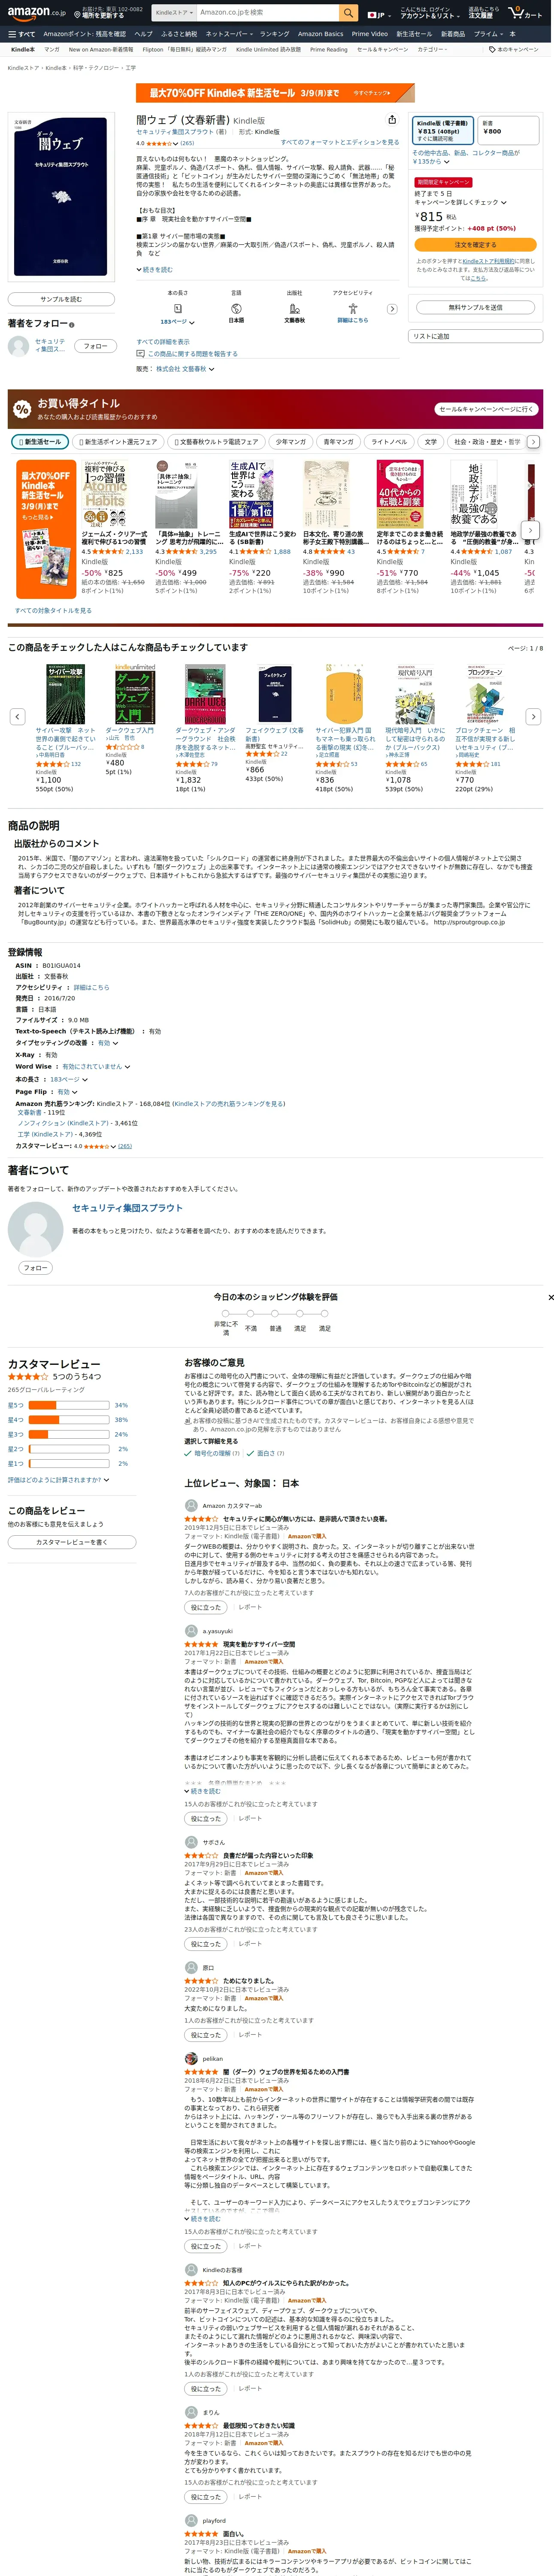Click 無料サンプルを送信 button
The image size is (554, 2576).
[475, 307]
